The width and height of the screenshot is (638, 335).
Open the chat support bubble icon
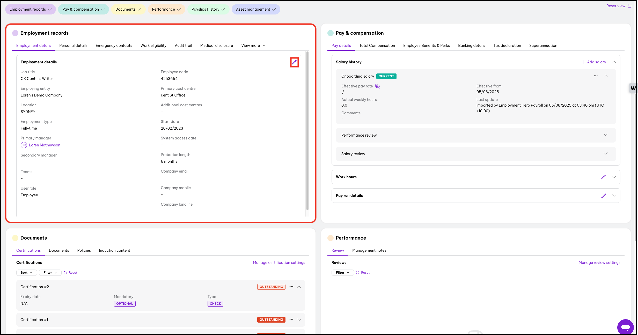[625, 327]
